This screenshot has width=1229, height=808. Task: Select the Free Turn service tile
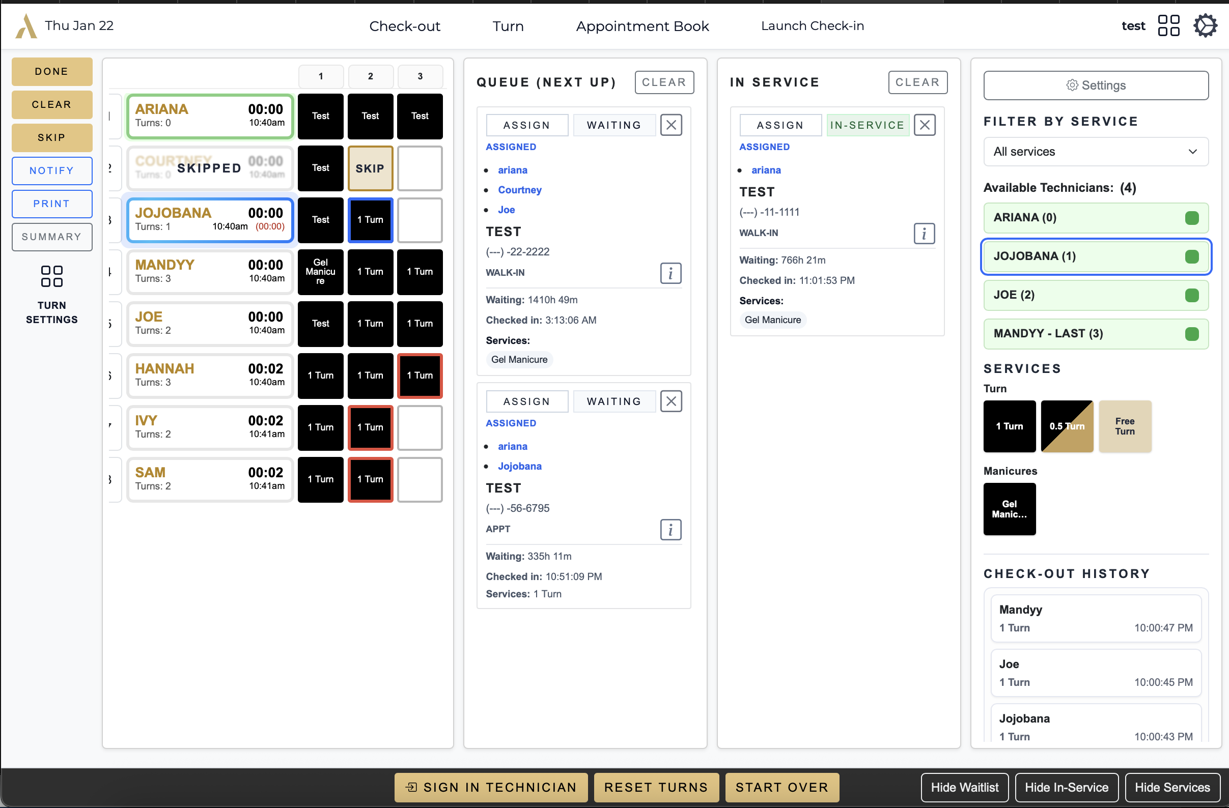coord(1125,426)
